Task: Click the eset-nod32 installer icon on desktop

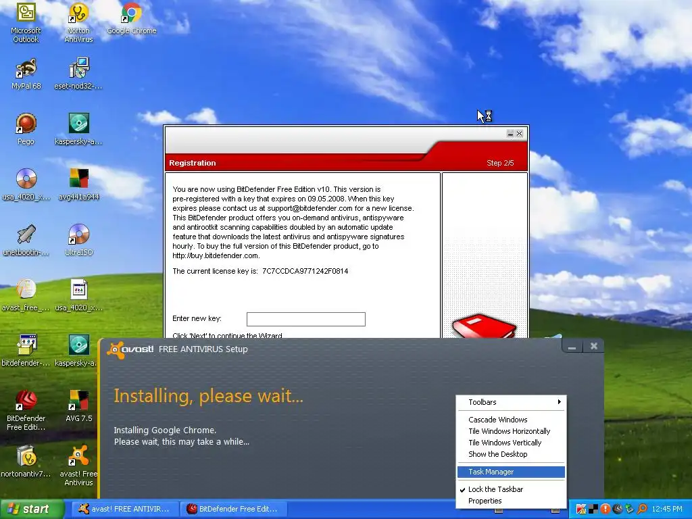Action: 78,74
